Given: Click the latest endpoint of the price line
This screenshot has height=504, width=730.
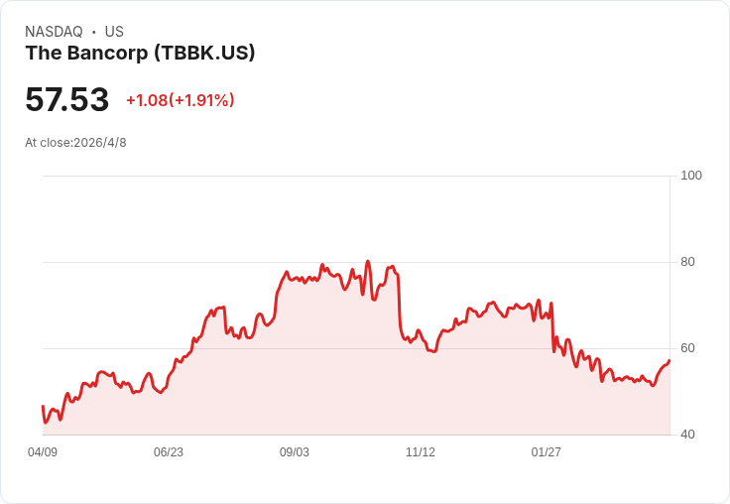Looking at the screenshot, I should 669,360.
